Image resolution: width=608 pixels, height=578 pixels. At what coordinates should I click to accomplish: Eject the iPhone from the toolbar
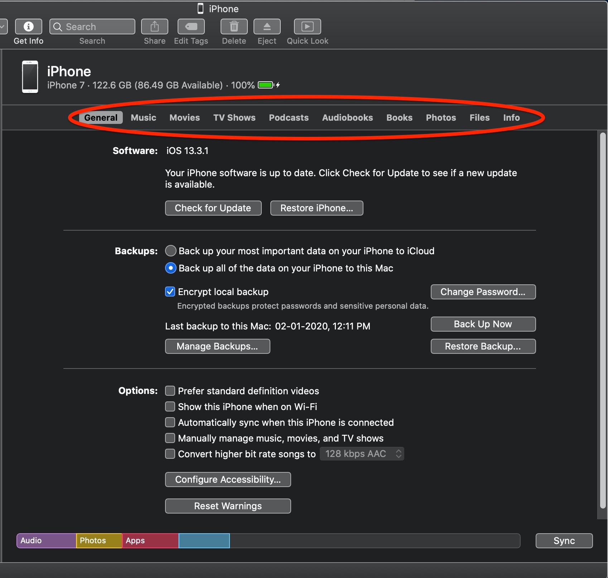[266, 26]
